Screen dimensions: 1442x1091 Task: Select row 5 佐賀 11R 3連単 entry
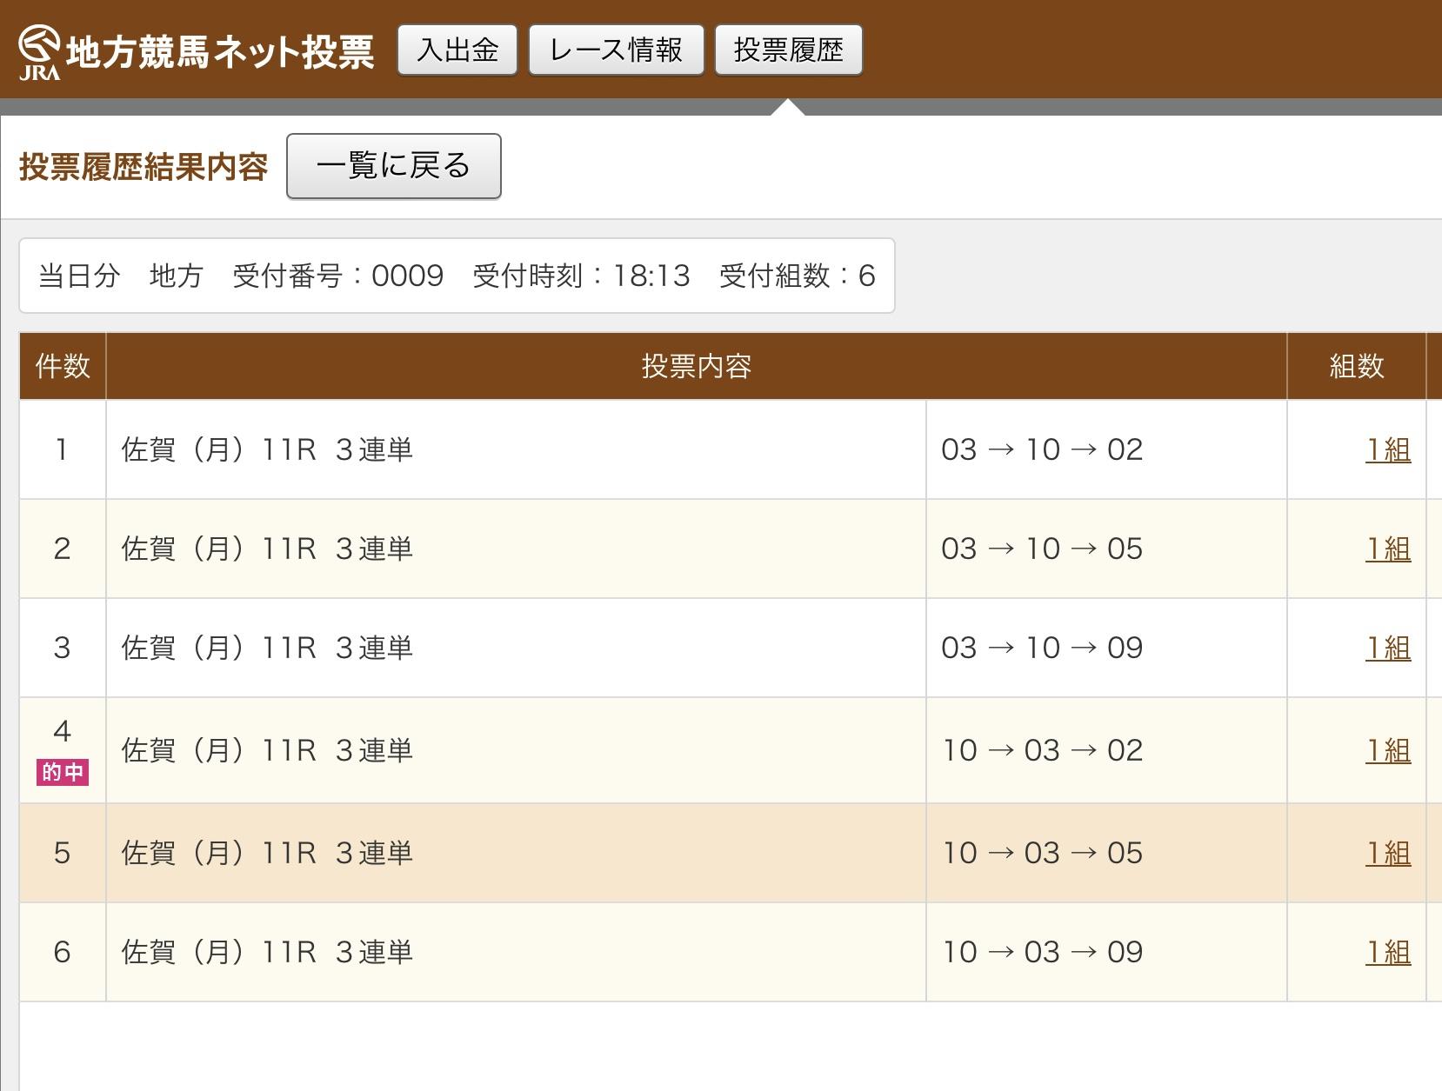point(267,854)
